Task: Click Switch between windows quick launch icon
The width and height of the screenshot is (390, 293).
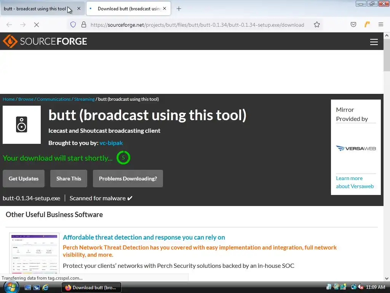Action: 37,288
